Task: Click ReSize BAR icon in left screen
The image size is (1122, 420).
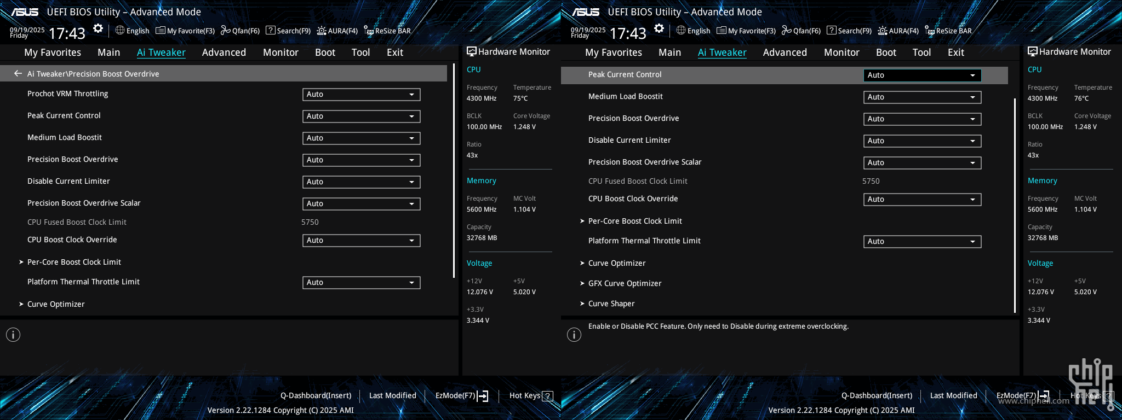Action: [x=369, y=31]
